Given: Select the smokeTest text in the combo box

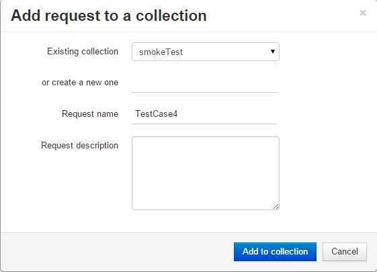Looking at the screenshot, I should coord(161,52).
